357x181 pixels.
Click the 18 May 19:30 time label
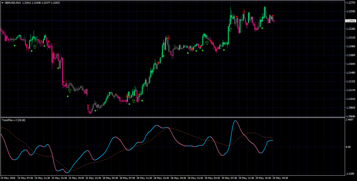point(179,178)
